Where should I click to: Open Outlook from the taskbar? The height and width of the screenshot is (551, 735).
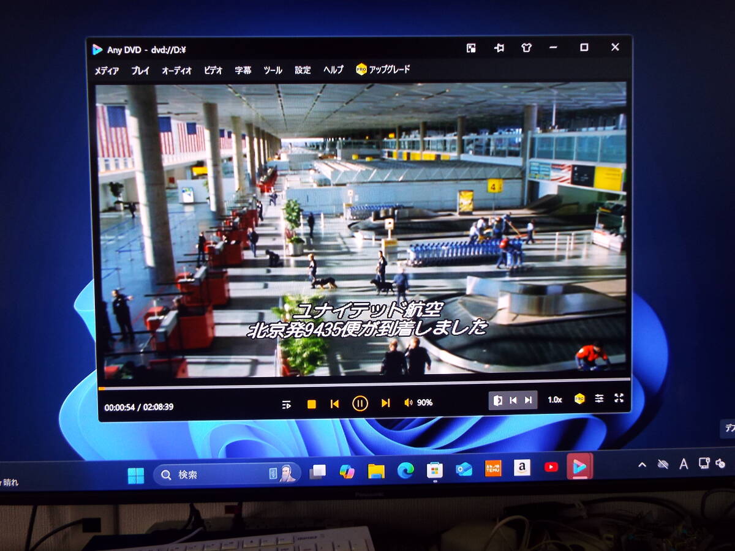click(x=464, y=469)
